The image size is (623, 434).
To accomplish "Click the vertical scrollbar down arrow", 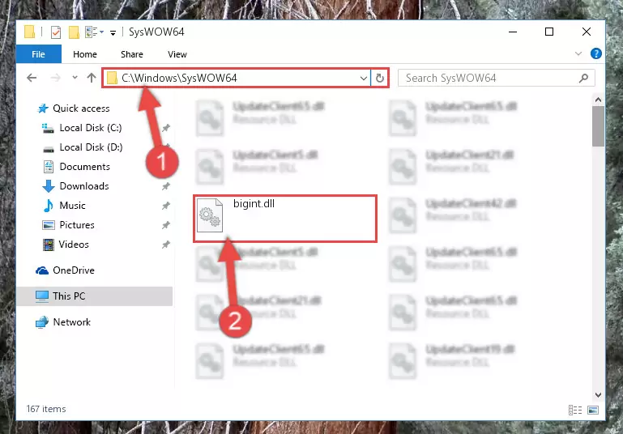I will 598,394.
